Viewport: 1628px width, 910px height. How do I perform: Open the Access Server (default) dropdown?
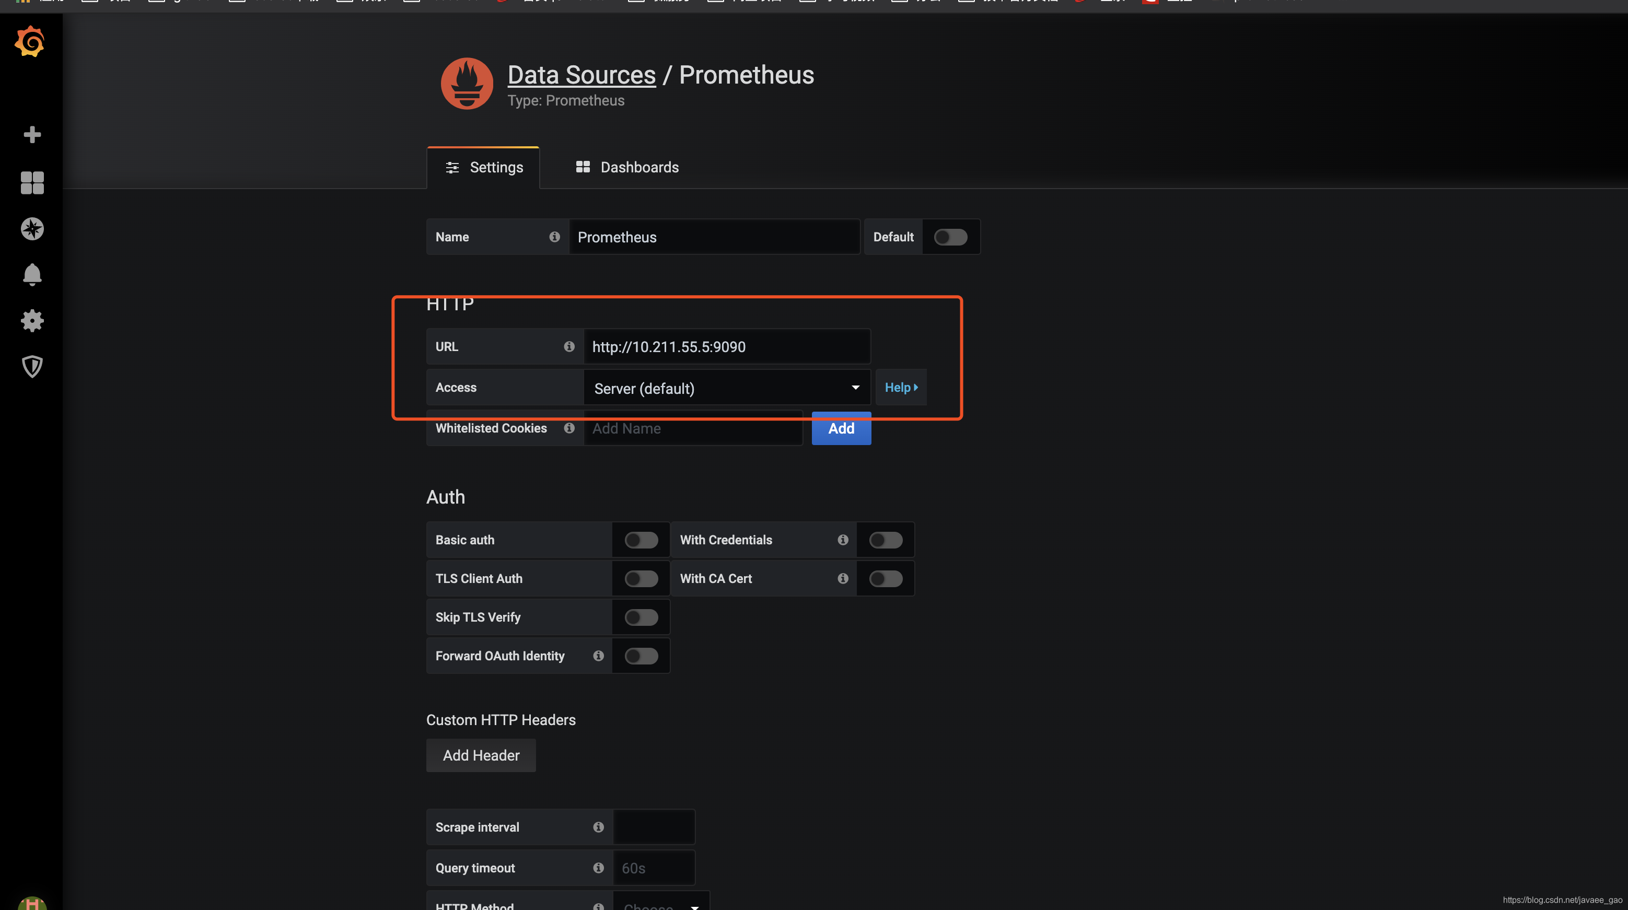pyautogui.click(x=727, y=388)
